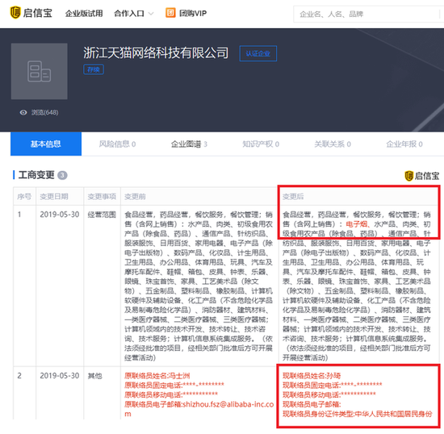This screenshot has height=434, width=444.
Task: Click the 启信宝 shield logo icon
Action: (x=15, y=13)
